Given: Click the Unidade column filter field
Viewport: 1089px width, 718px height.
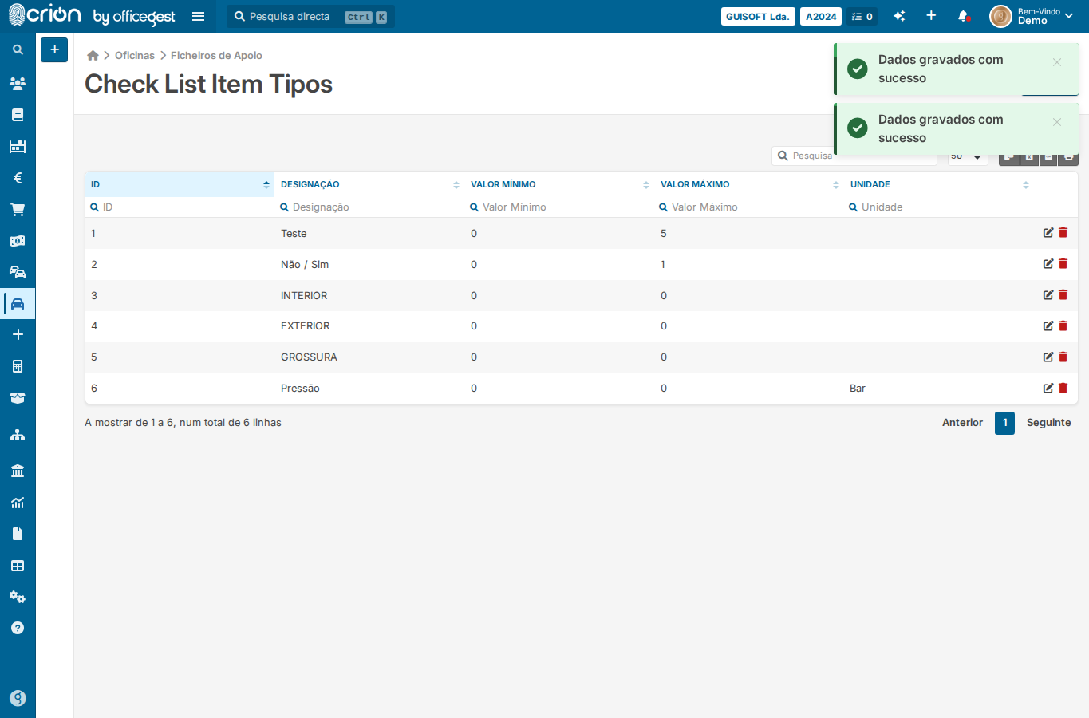Looking at the screenshot, I should click(x=939, y=207).
